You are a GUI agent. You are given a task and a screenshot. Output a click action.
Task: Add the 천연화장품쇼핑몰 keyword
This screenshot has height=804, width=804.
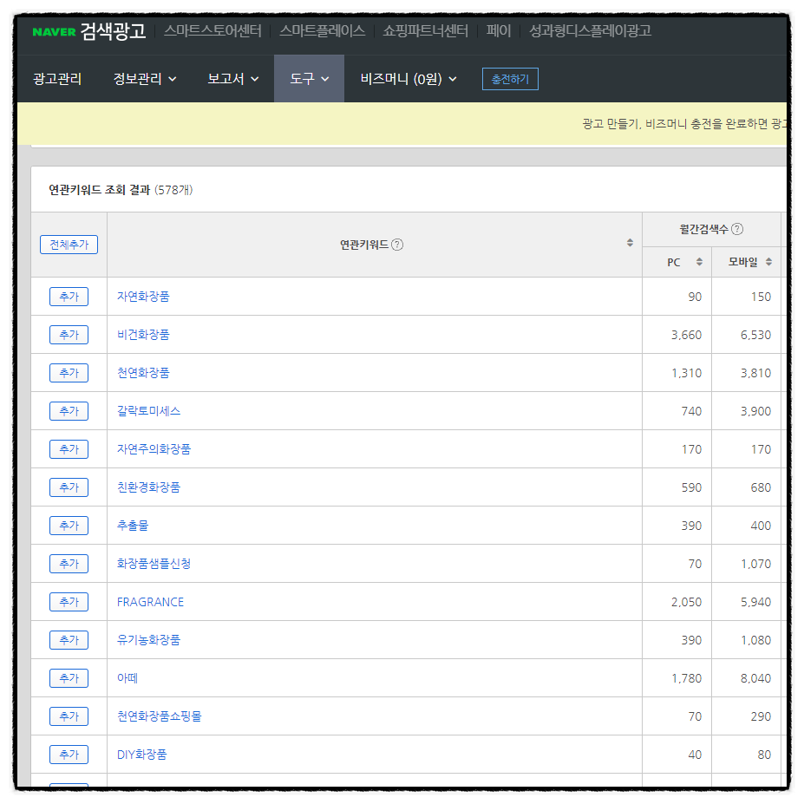coord(69,716)
